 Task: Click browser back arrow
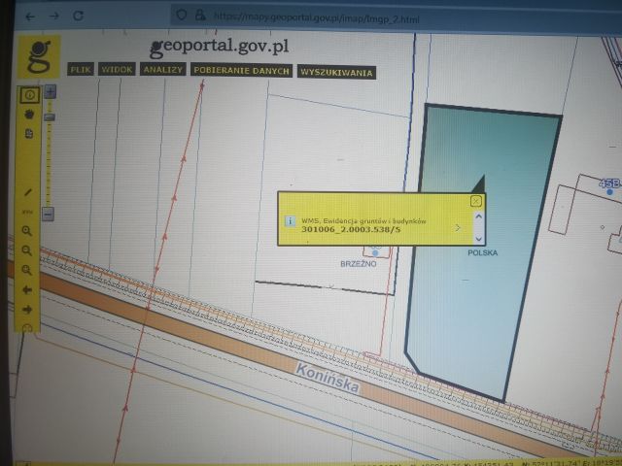coord(30,17)
